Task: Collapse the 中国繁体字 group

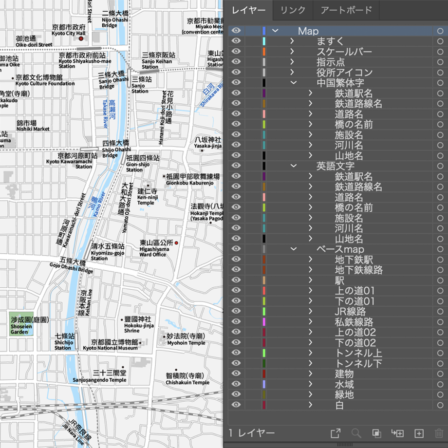Action: [x=294, y=83]
